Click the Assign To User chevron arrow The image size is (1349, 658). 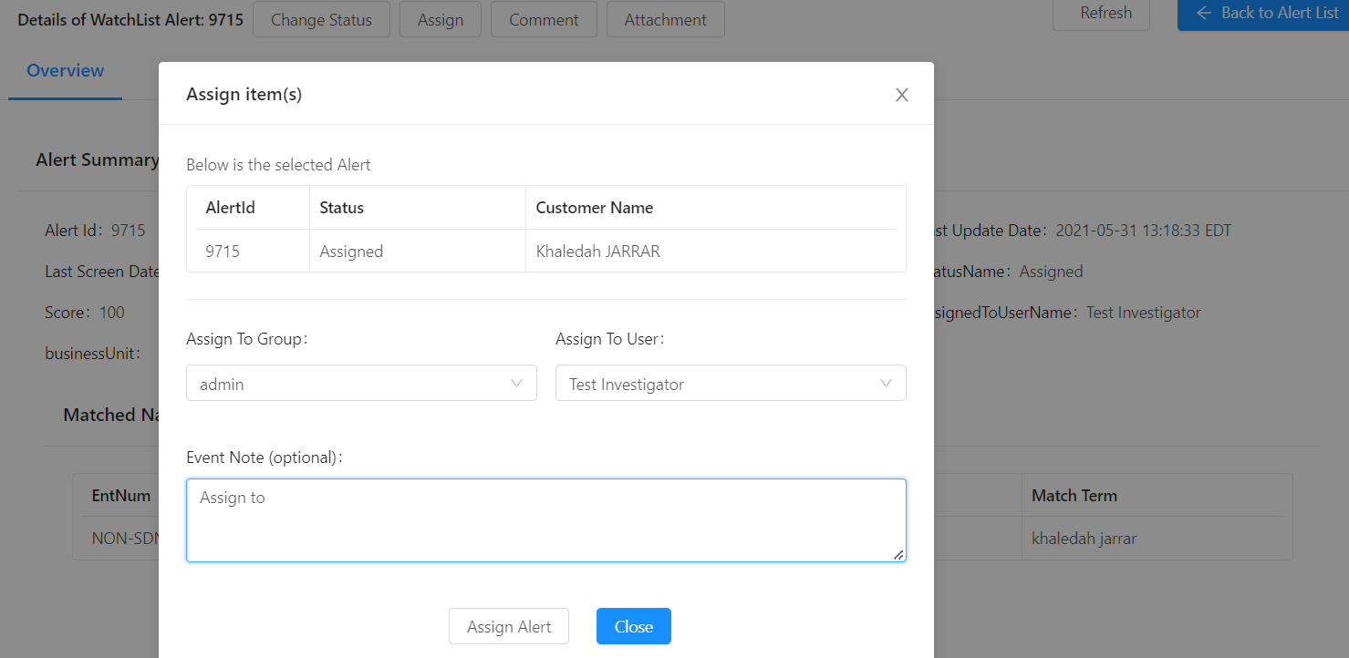pos(887,384)
